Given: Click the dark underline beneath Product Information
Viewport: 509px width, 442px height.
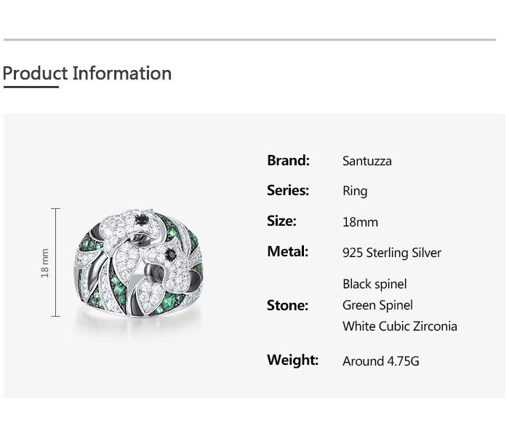Looking at the screenshot, I should 31,87.
